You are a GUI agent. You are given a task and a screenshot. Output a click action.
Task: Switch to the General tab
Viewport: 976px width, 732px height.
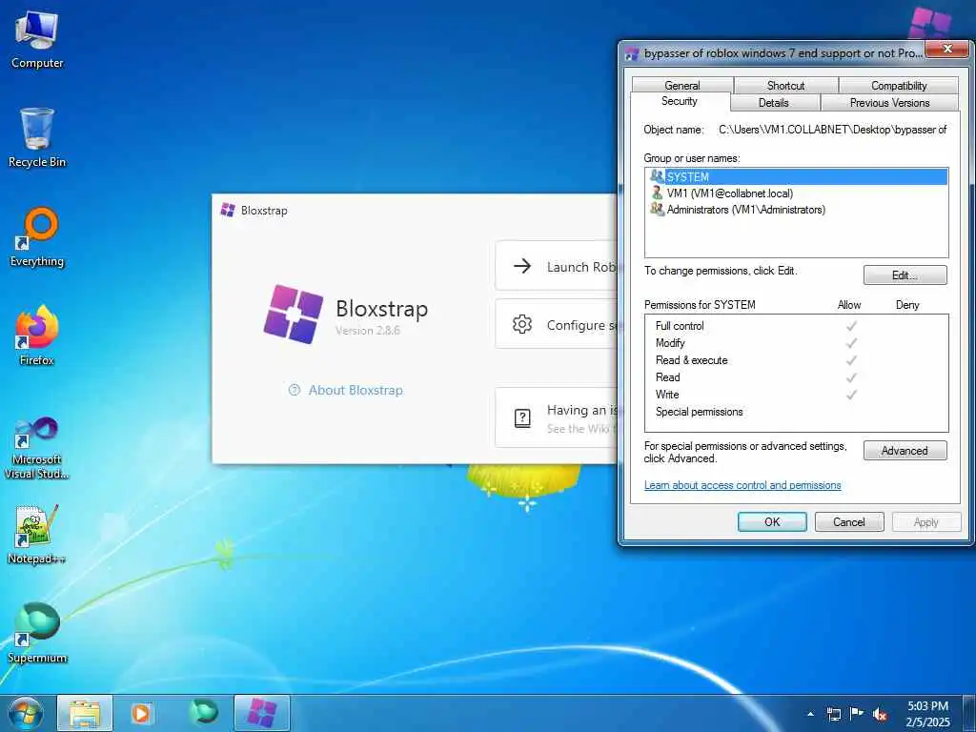pos(682,85)
